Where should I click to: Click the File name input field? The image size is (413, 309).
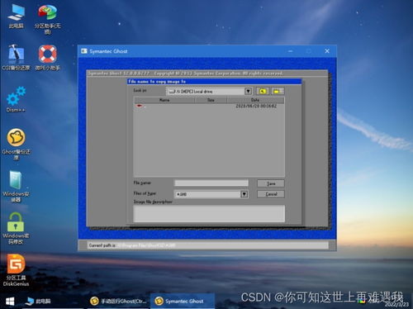tap(211, 183)
